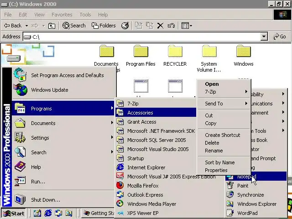The height and width of the screenshot is (219, 292).
Task: Open the Tools menu
Action: pyautogui.click(x=85, y=15)
